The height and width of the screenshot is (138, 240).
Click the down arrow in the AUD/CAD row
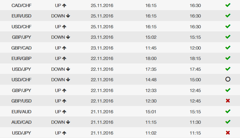coord(68,122)
